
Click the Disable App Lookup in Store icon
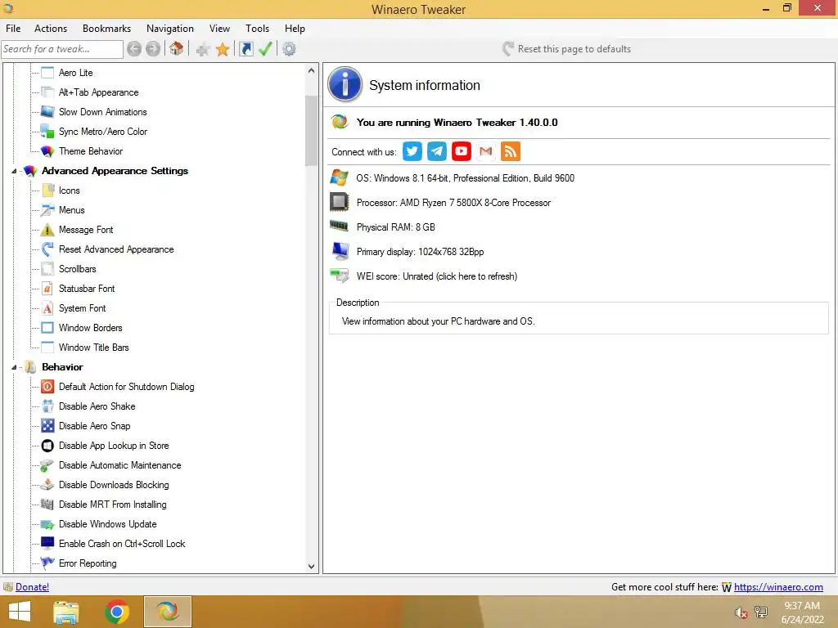tap(47, 446)
